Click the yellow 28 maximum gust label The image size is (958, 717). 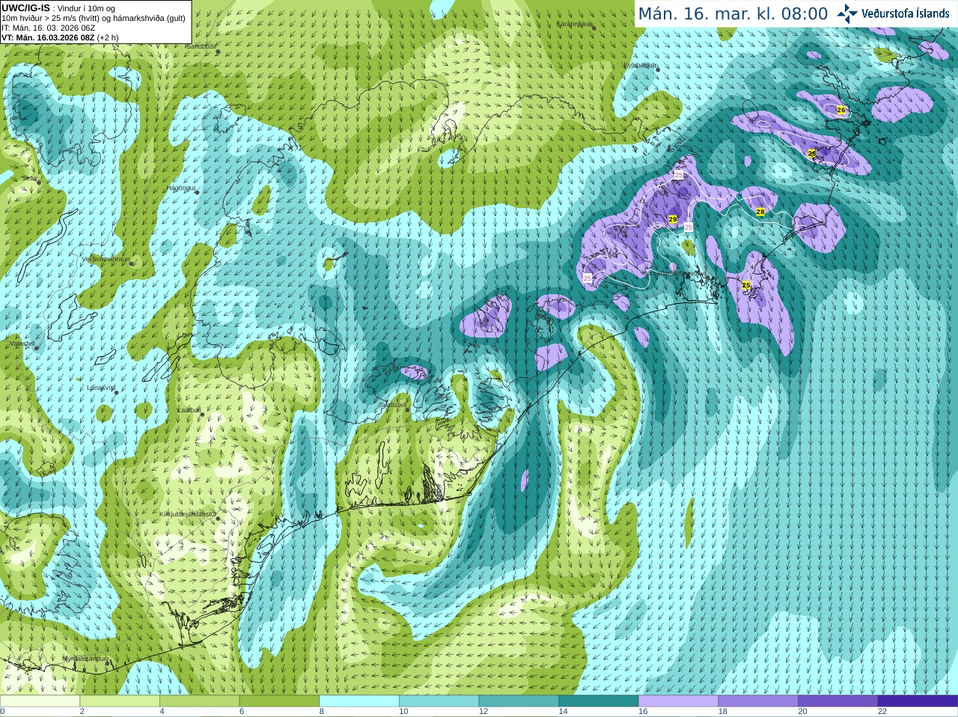tap(760, 212)
